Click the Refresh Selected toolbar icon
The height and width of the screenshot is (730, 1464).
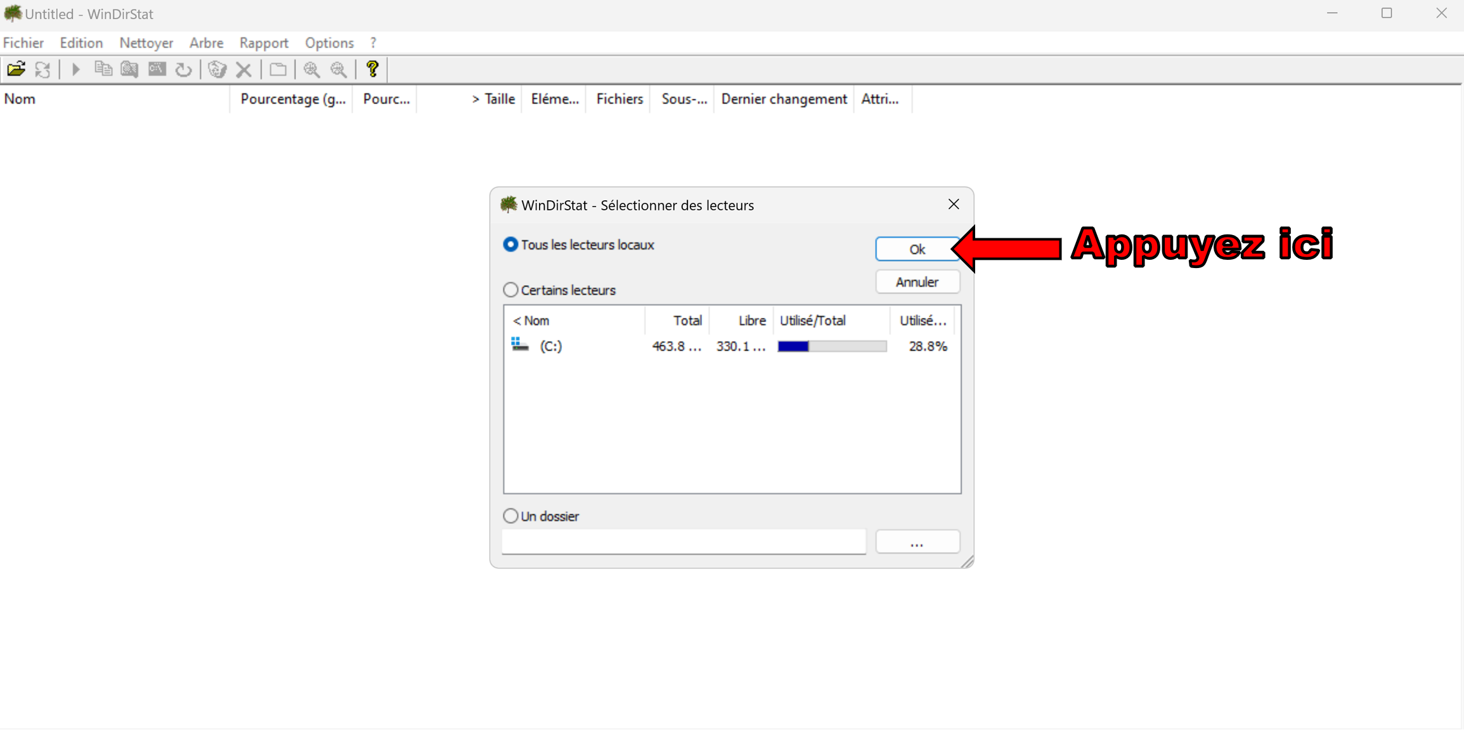coord(184,69)
